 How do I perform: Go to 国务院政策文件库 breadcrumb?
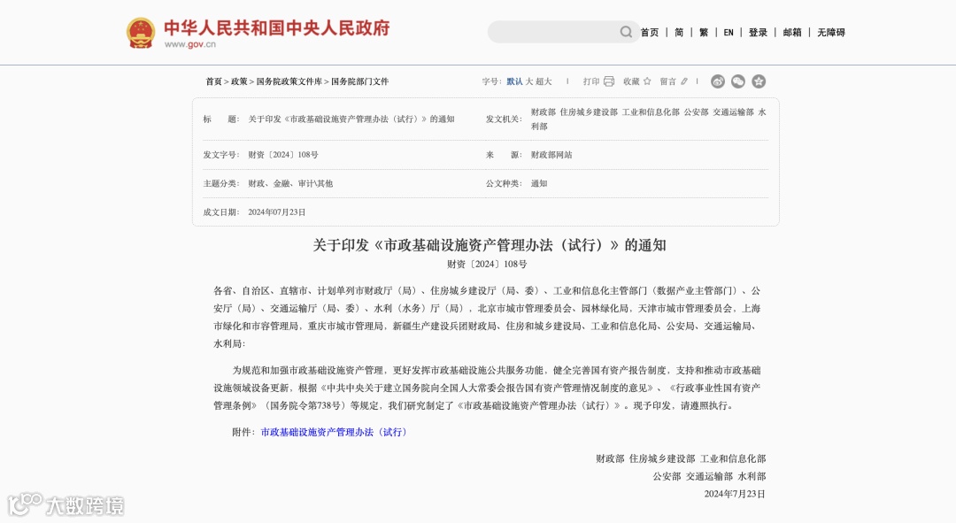[x=289, y=81]
